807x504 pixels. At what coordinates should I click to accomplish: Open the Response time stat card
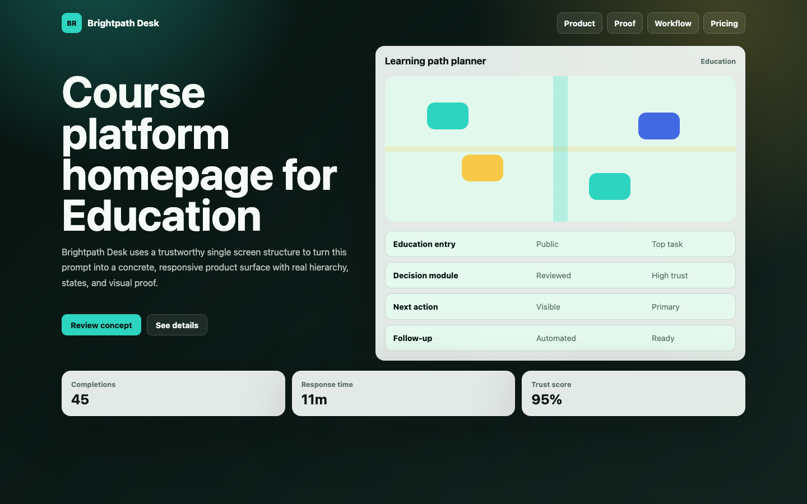(403, 393)
